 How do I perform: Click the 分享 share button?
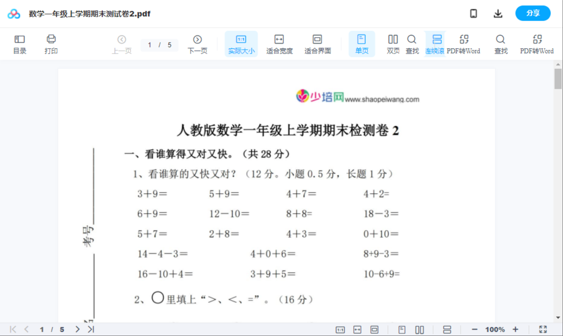pyautogui.click(x=533, y=13)
